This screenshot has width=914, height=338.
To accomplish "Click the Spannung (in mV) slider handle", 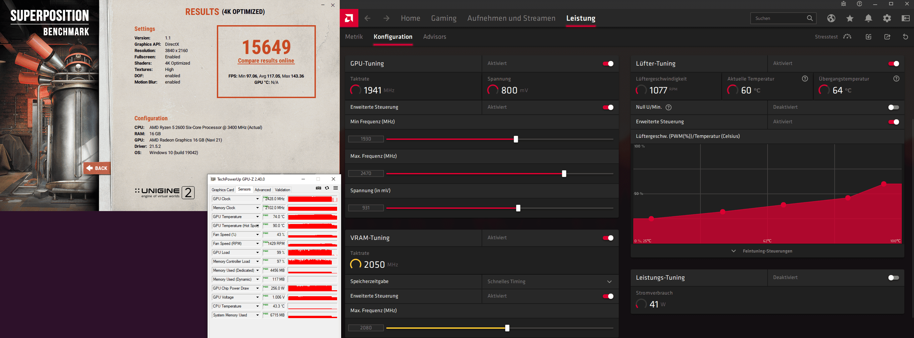I will pyautogui.click(x=518, y=208).
